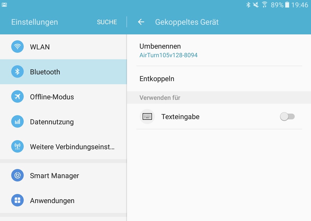Enable the Texteingabe switch
Image resolution: width=311 pixels, height=221 pixels.
pos(287,116)
